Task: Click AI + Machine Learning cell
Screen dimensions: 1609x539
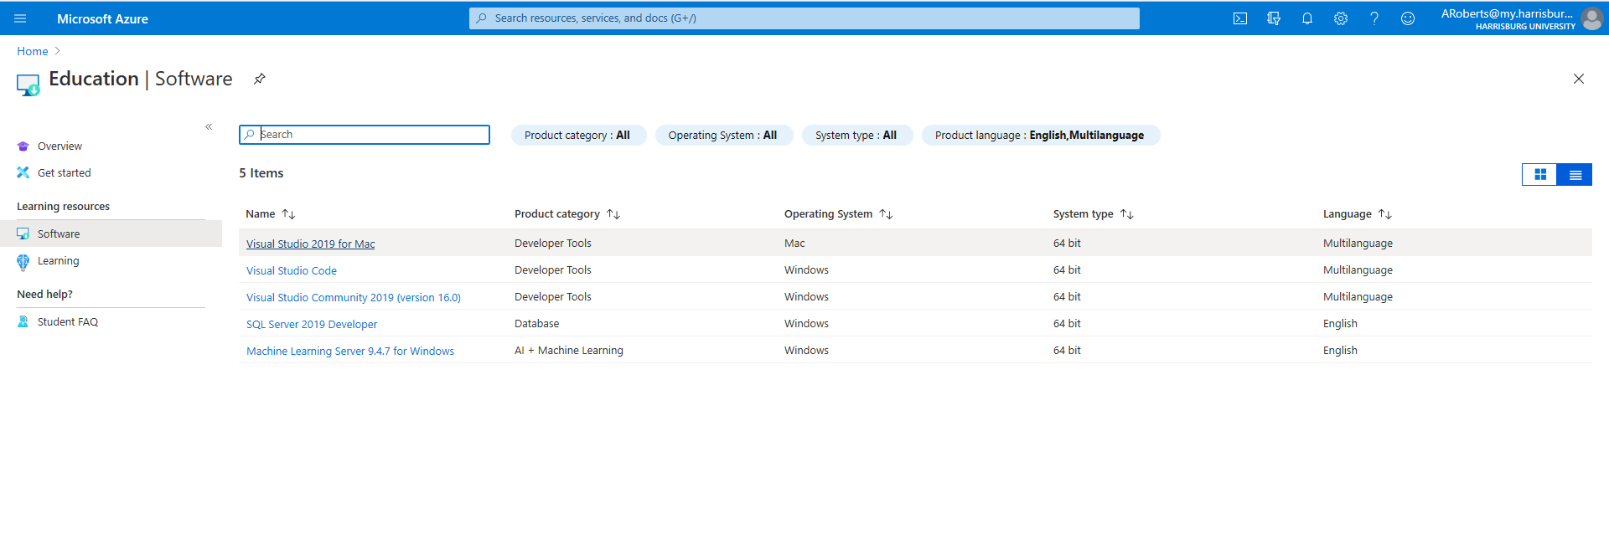Action: 569,350
